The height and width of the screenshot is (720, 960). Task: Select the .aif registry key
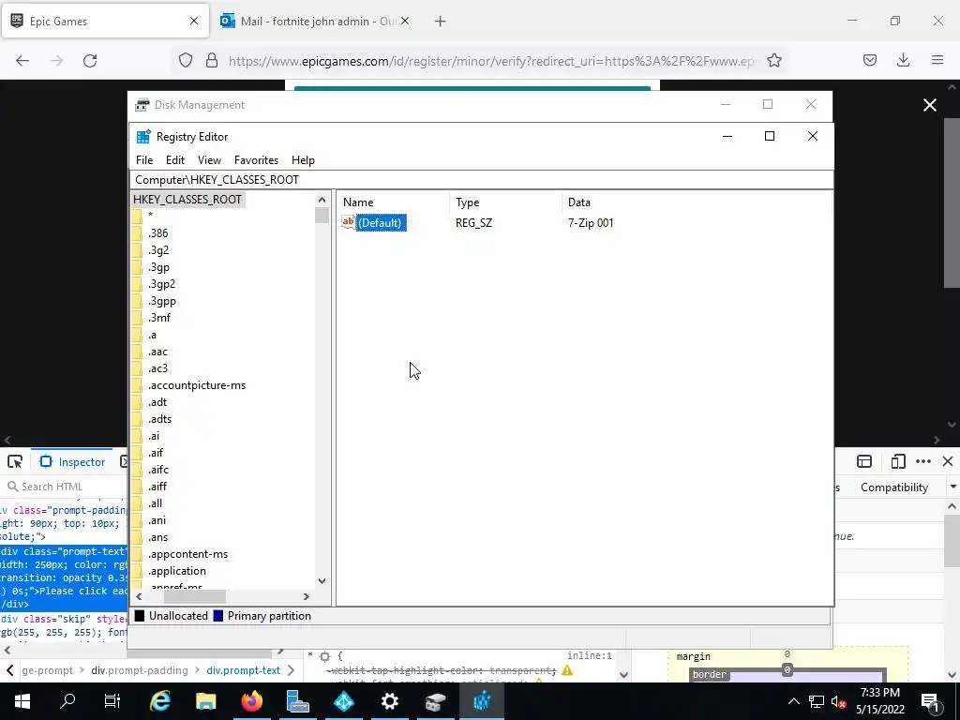point(156,453)
